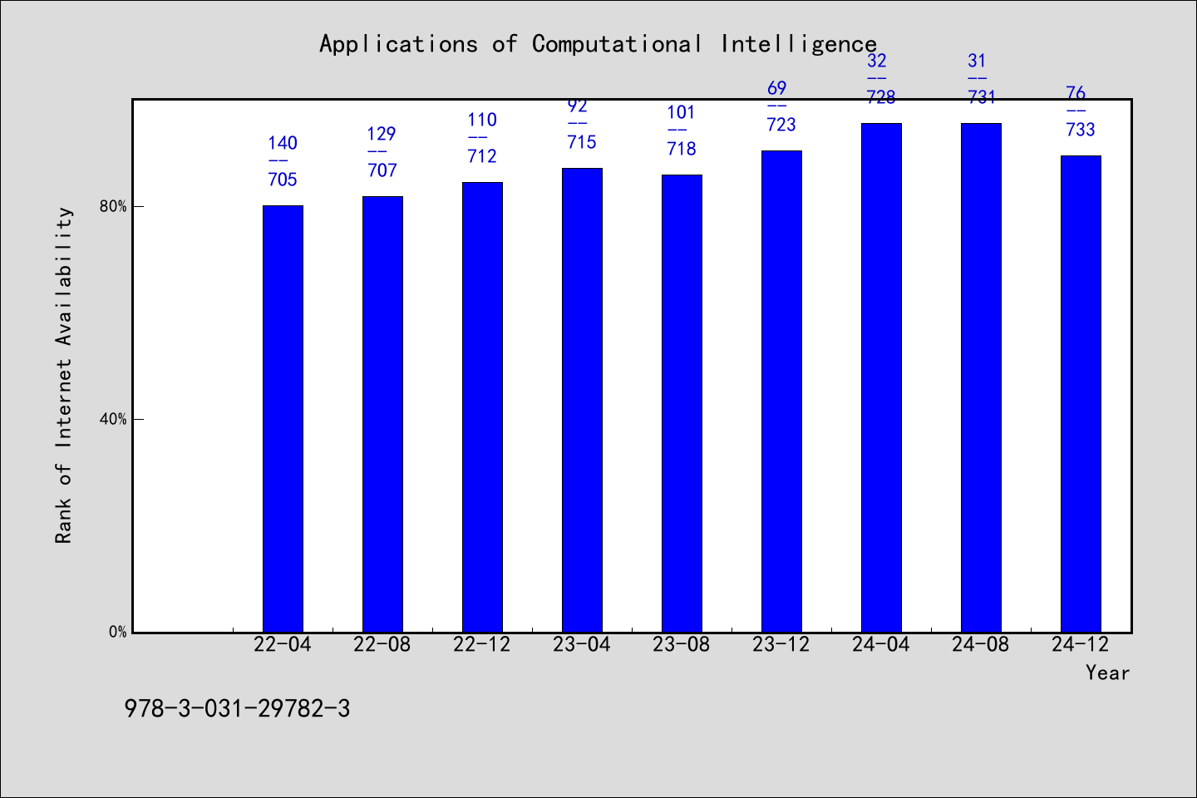Viewport: 1197px width, 798px height.
Task: Click the data label '101' above 23-08
Action: coord(682,112)
